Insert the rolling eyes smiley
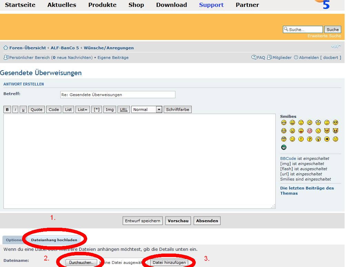This screenshot has width=346, height=267. coord(284,139)
